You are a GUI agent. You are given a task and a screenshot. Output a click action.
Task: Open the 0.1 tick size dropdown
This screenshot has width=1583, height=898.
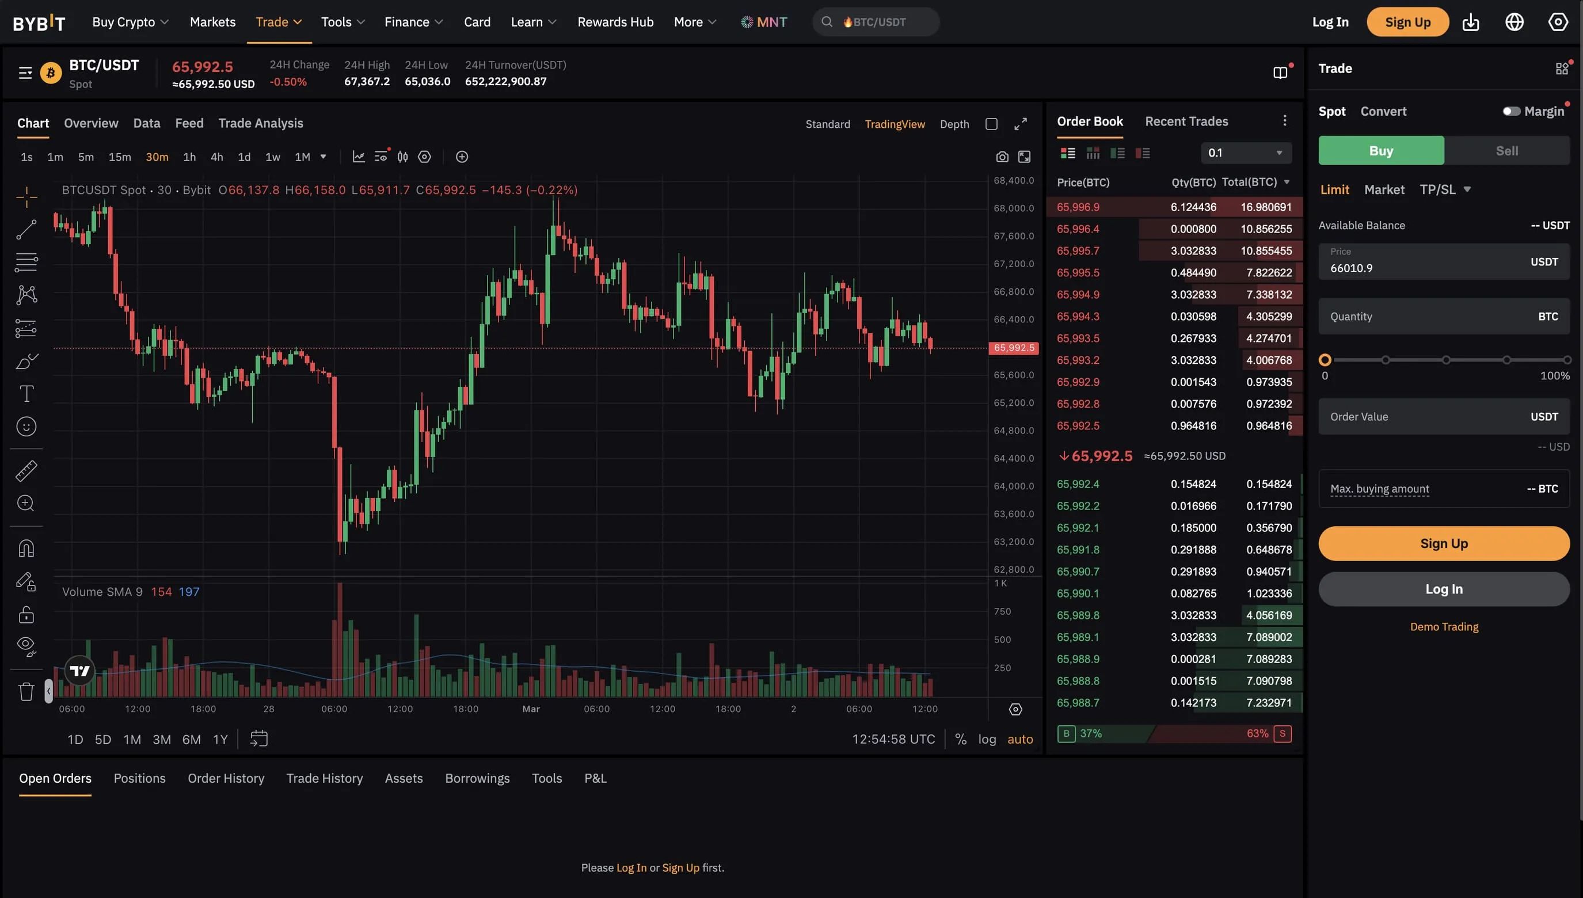pos(1246,153)
